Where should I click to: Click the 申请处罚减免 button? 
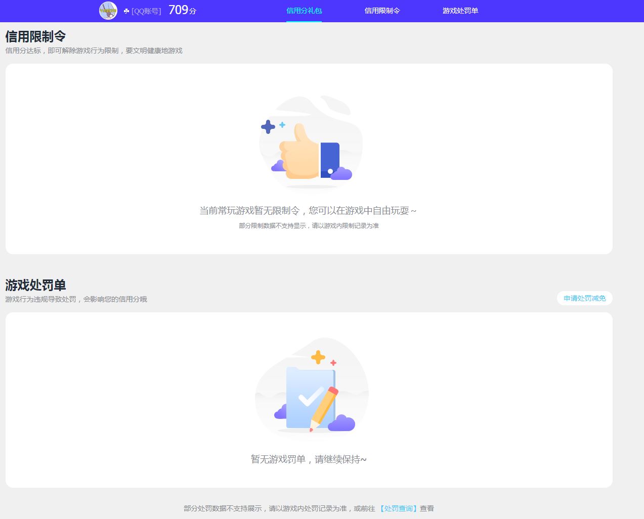click(x=584, y=298)
